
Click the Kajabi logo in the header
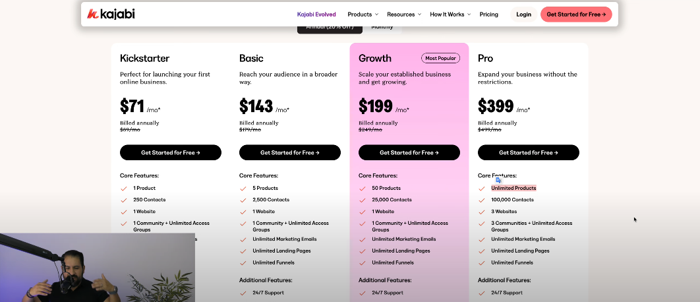click(111, 14)
